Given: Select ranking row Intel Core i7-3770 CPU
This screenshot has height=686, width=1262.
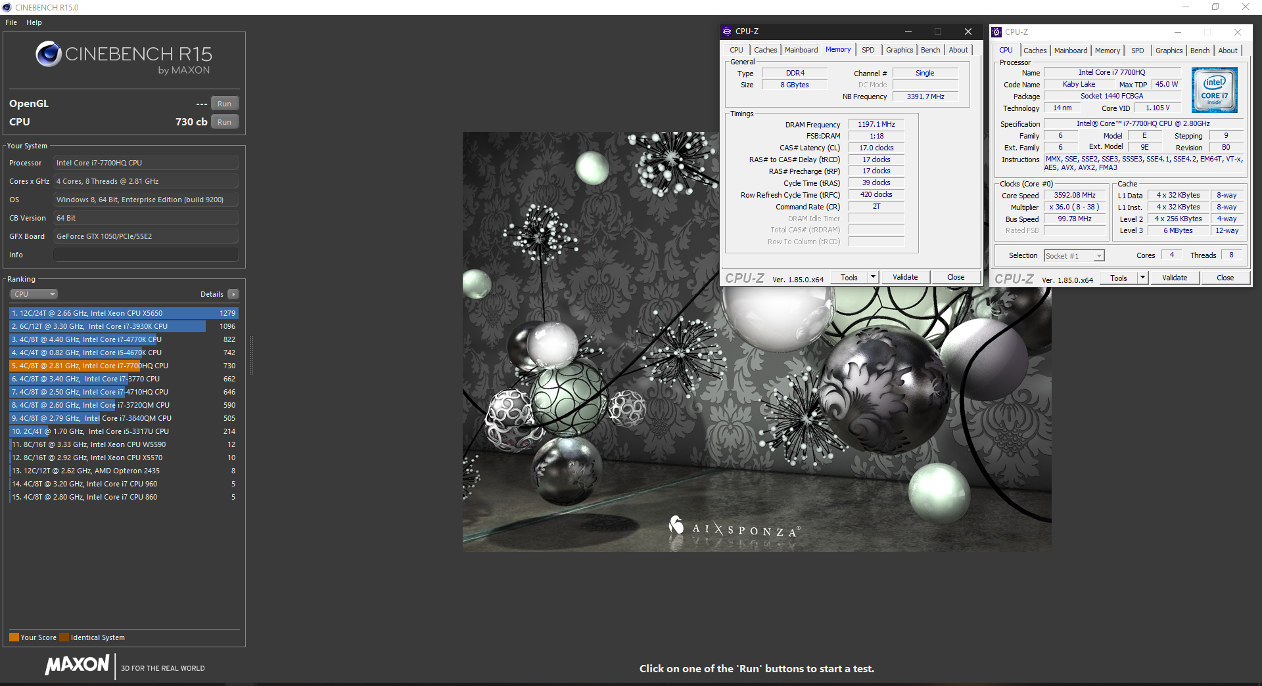Looking at the screenshot, I should coord(124,379).
